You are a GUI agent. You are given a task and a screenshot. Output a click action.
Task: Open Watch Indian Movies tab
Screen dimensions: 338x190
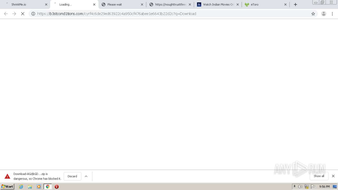[x=218, y=4]
